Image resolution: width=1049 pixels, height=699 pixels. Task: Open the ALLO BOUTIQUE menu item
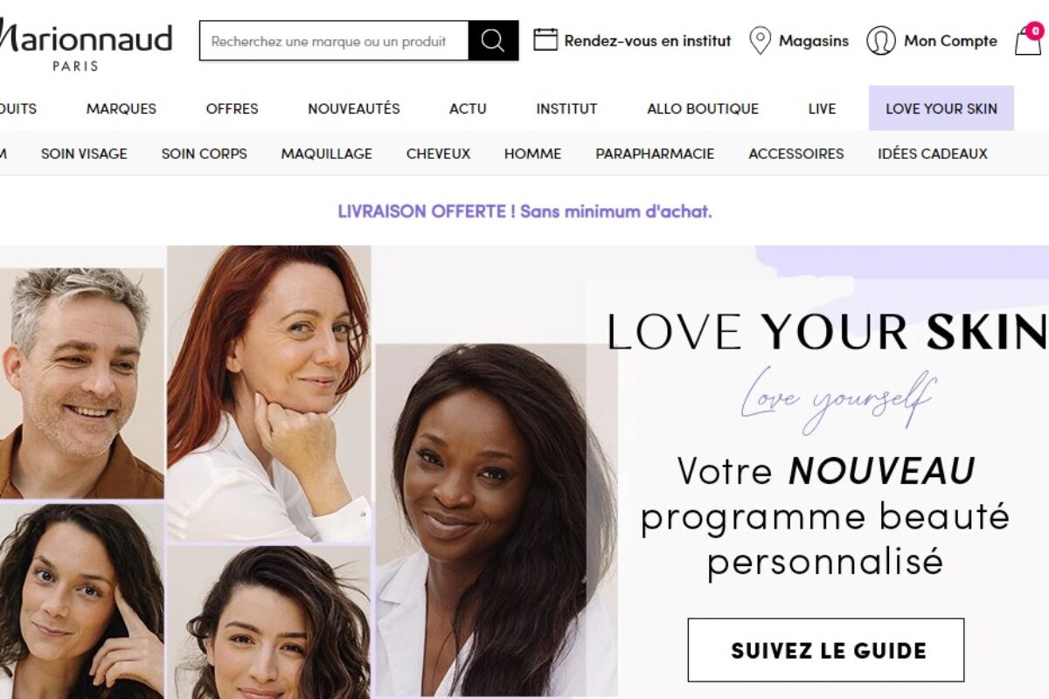703,109
